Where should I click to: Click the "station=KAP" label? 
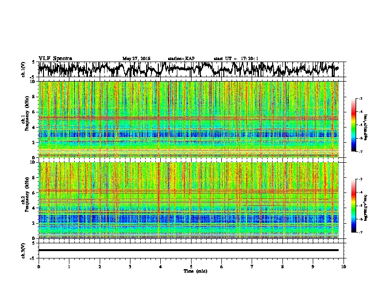[181, 59]
